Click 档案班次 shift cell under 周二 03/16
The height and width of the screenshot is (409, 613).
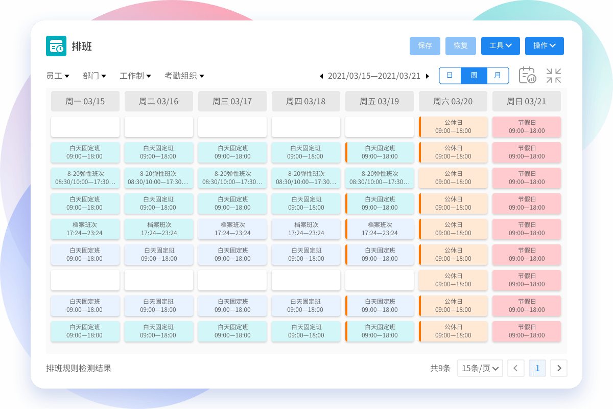pos(159,229)
